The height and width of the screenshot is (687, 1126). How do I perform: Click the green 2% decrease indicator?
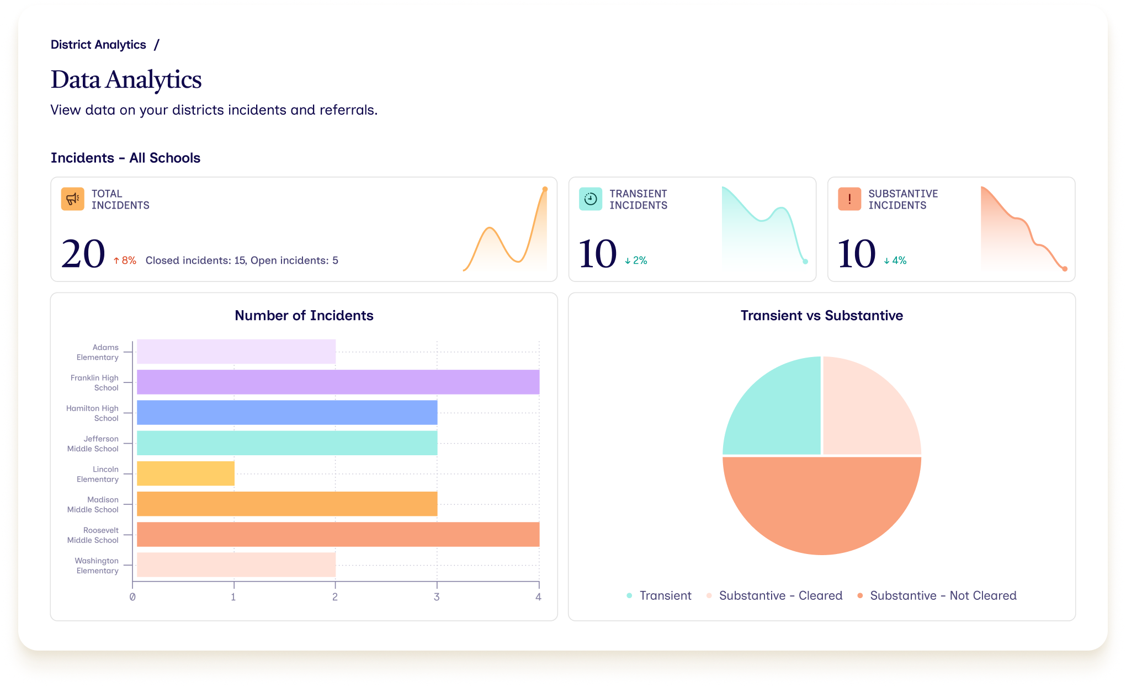tap(636, 260)
